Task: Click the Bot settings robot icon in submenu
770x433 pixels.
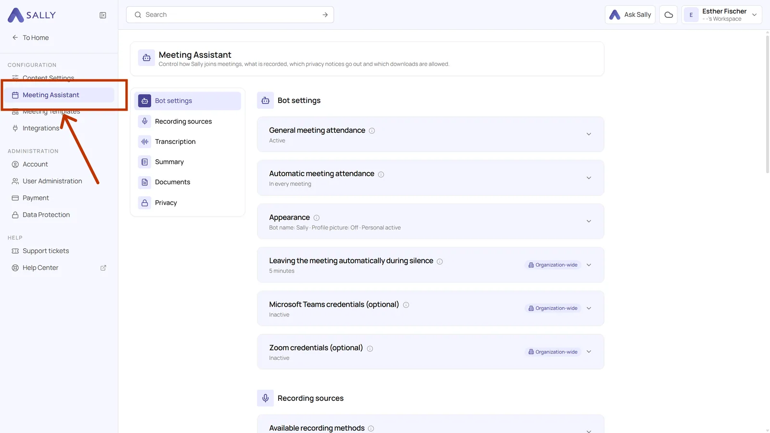Action: coord(144,101)
